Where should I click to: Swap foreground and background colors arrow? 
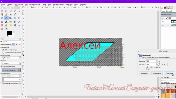pos(13,32)
